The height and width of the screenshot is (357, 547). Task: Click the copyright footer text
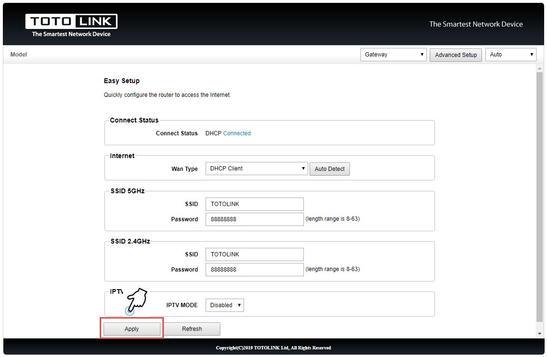[273, 348]
